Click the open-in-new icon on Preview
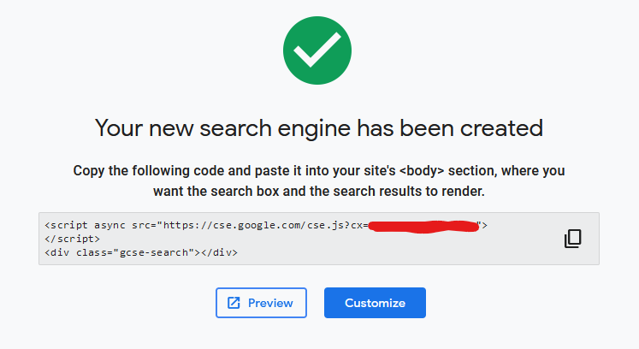 click(x=234, y=303)
